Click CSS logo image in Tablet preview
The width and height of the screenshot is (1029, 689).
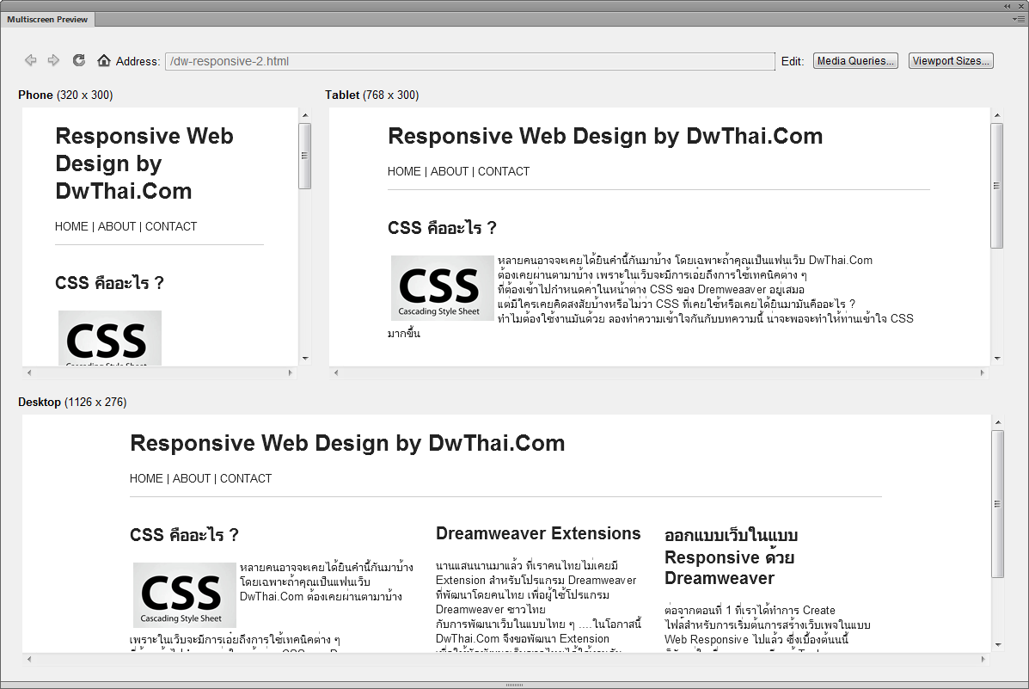click(x=443, y=287)
